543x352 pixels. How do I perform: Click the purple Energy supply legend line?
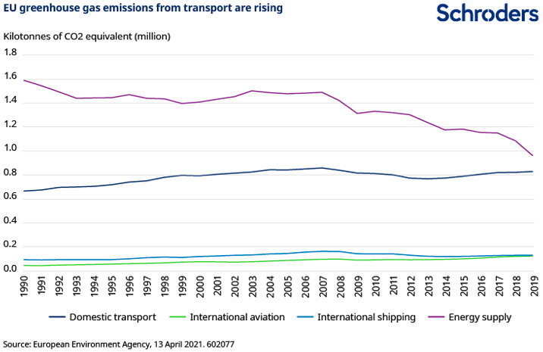[x=436, y=317]
